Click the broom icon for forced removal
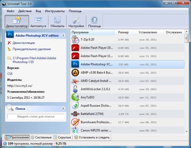Viewport: 191px width, 148px height. click(x=9, y=49)
